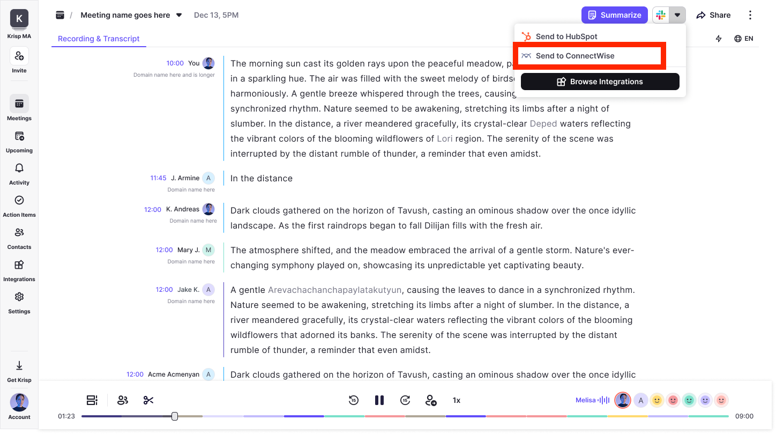Choose Send to HubSpot
Image resolution: width=776 pixels, height=434 pixels.
pyautogui.click(x=566, y=36)
